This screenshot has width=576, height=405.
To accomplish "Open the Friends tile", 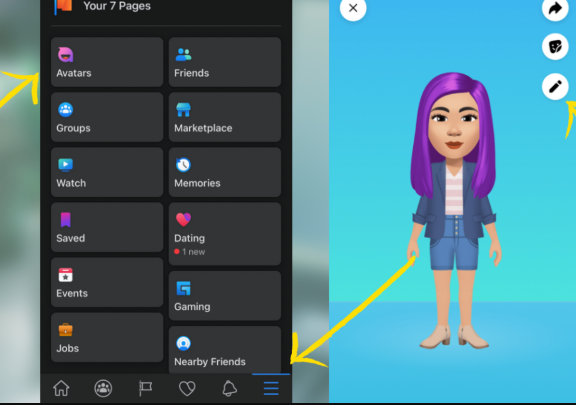I will tap(225, 62).
